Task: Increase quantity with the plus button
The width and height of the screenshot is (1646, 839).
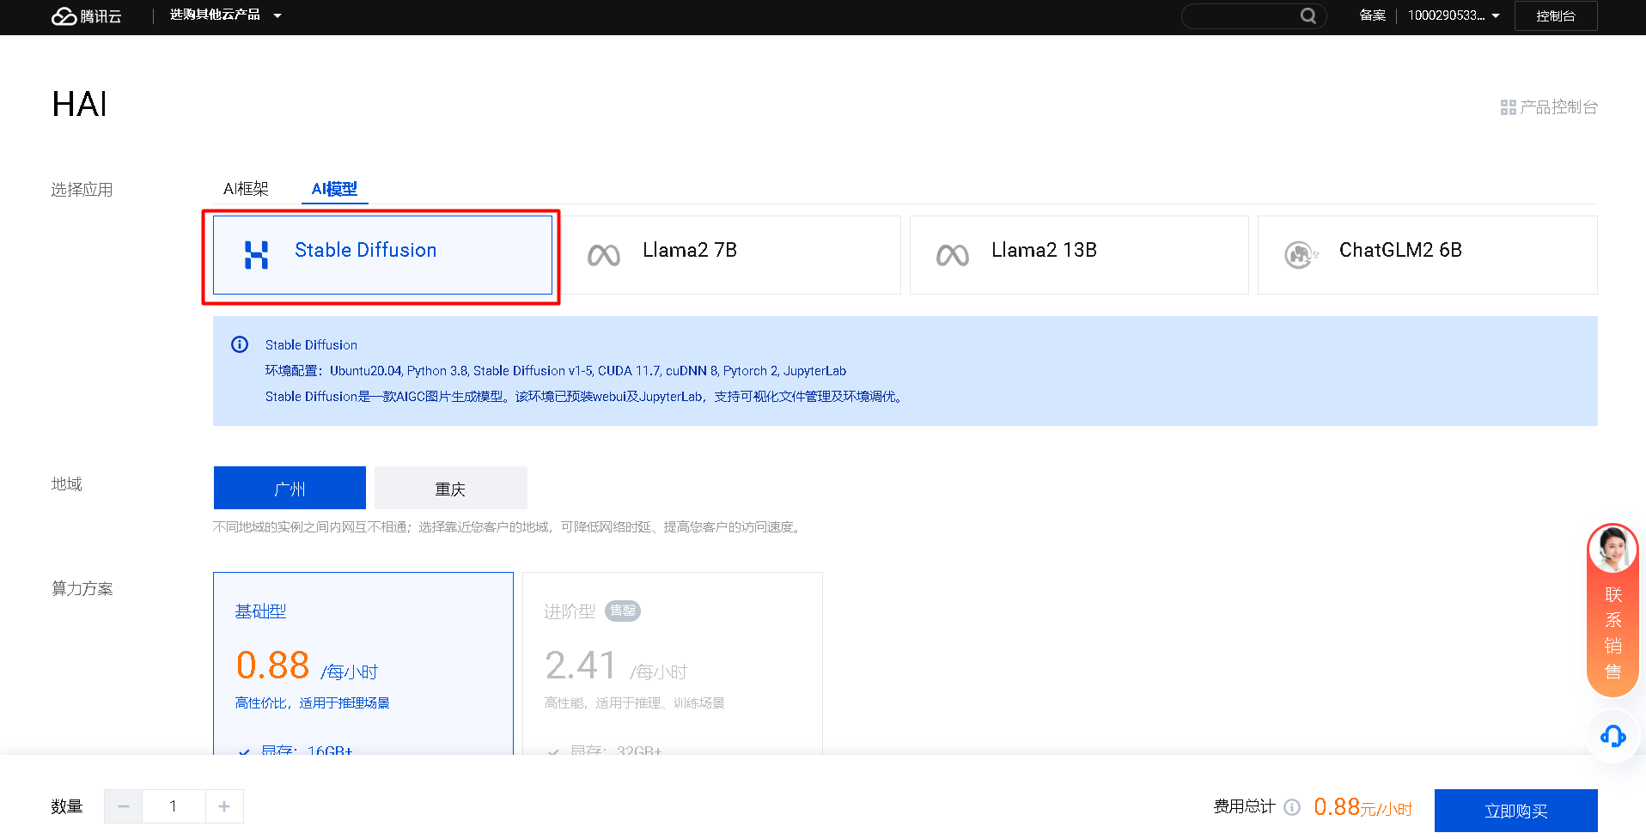Action: (224, 806)
